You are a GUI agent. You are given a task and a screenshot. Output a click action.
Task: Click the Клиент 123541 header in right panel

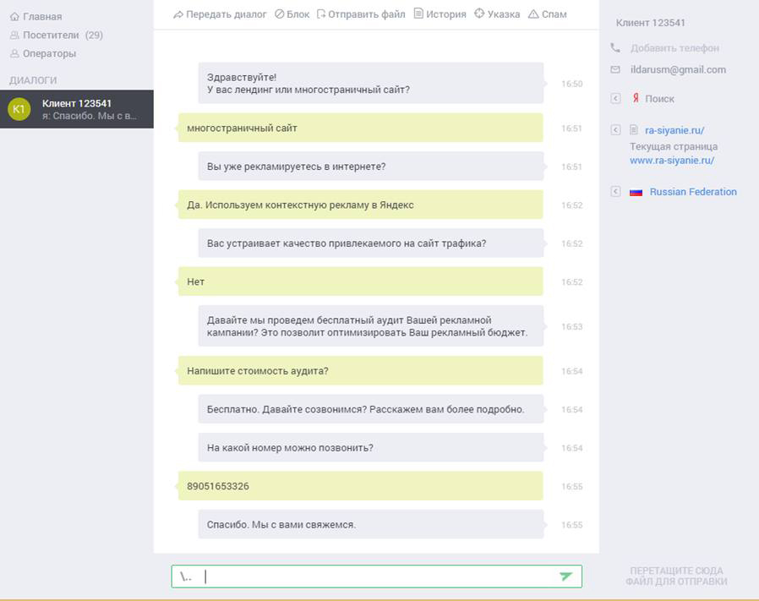[650, 23]
